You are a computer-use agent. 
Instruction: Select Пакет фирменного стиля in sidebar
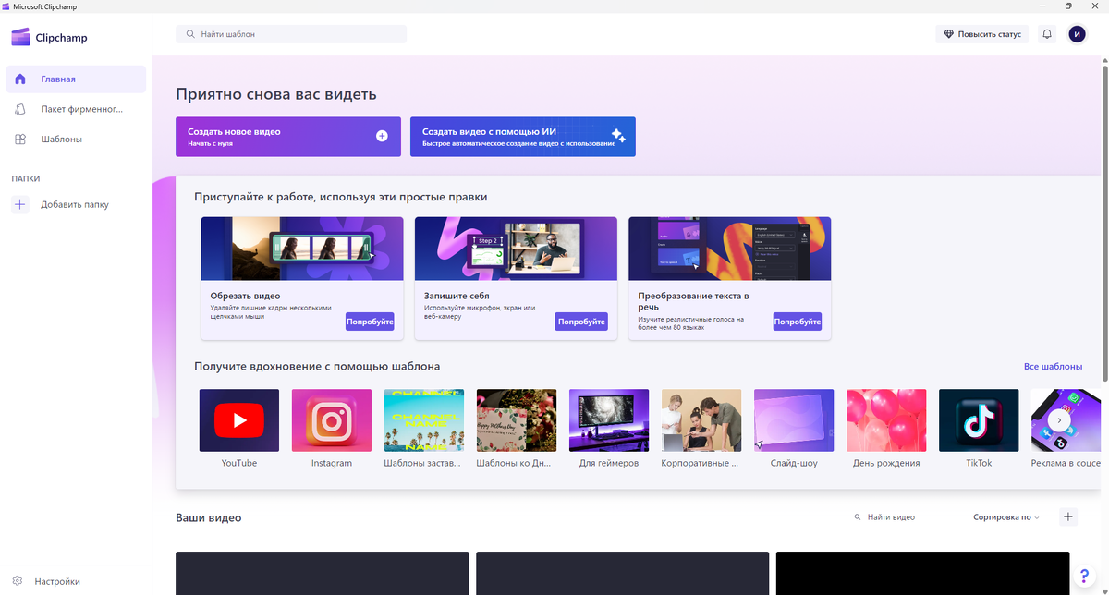pyautogui.click(x=76, y=109)
